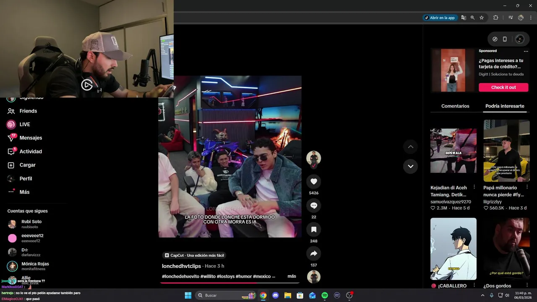This screenshot has height=302, width=537.
Task: Open the CapCut · Una edición más fácil tag
Action: click(194, 255)
